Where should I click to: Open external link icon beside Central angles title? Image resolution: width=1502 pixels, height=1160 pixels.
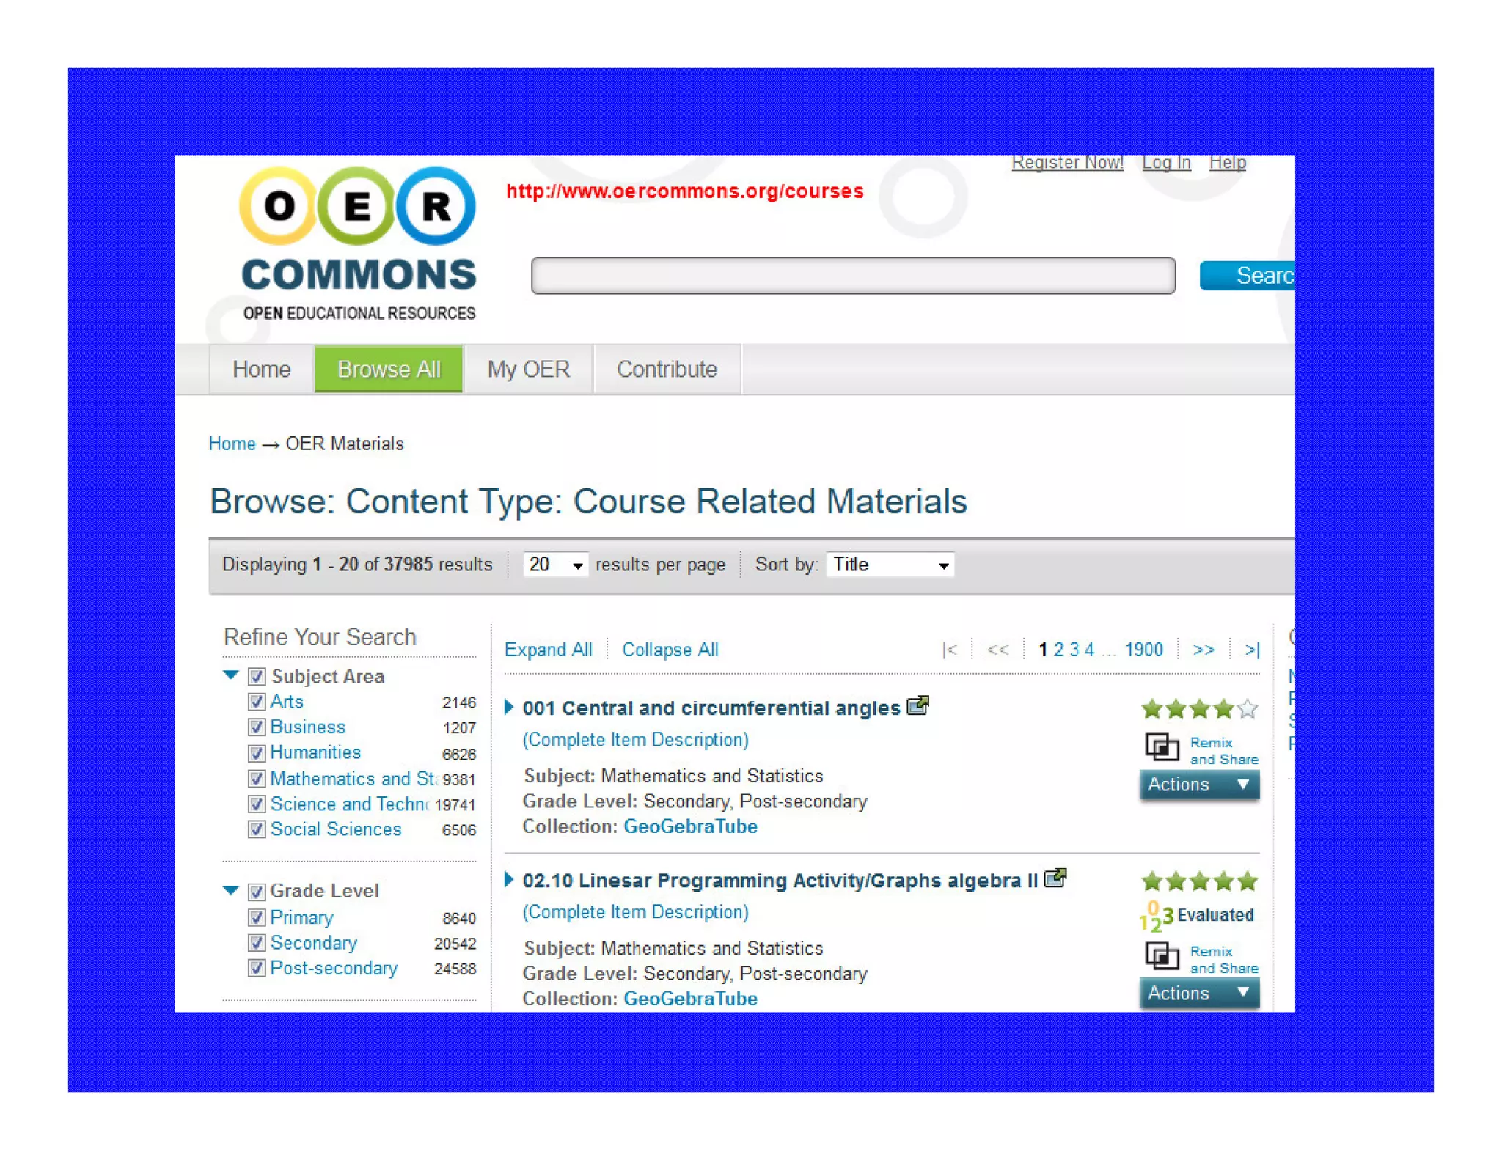click(917, 706)
